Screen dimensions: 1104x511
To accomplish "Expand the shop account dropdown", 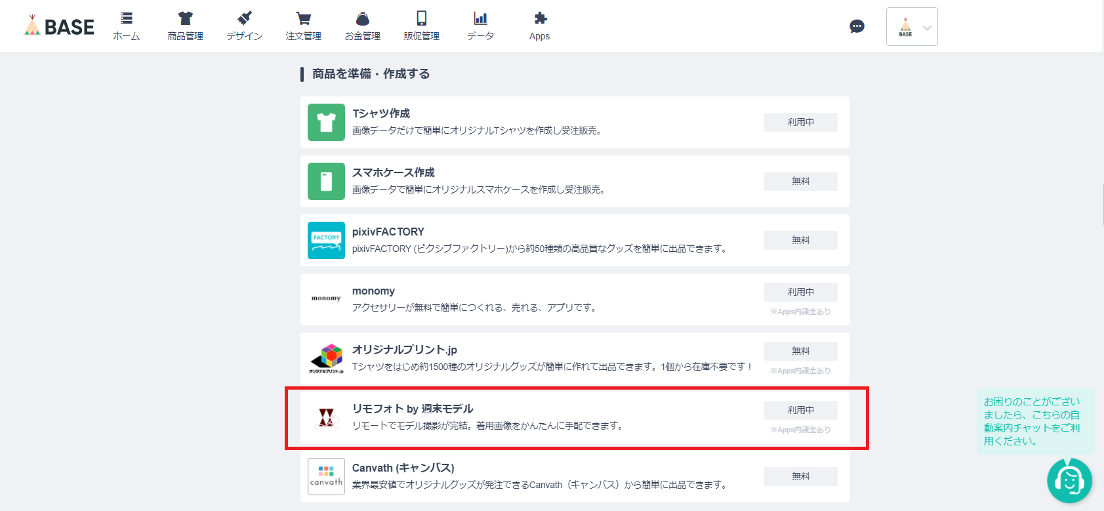I will (912, 26).
